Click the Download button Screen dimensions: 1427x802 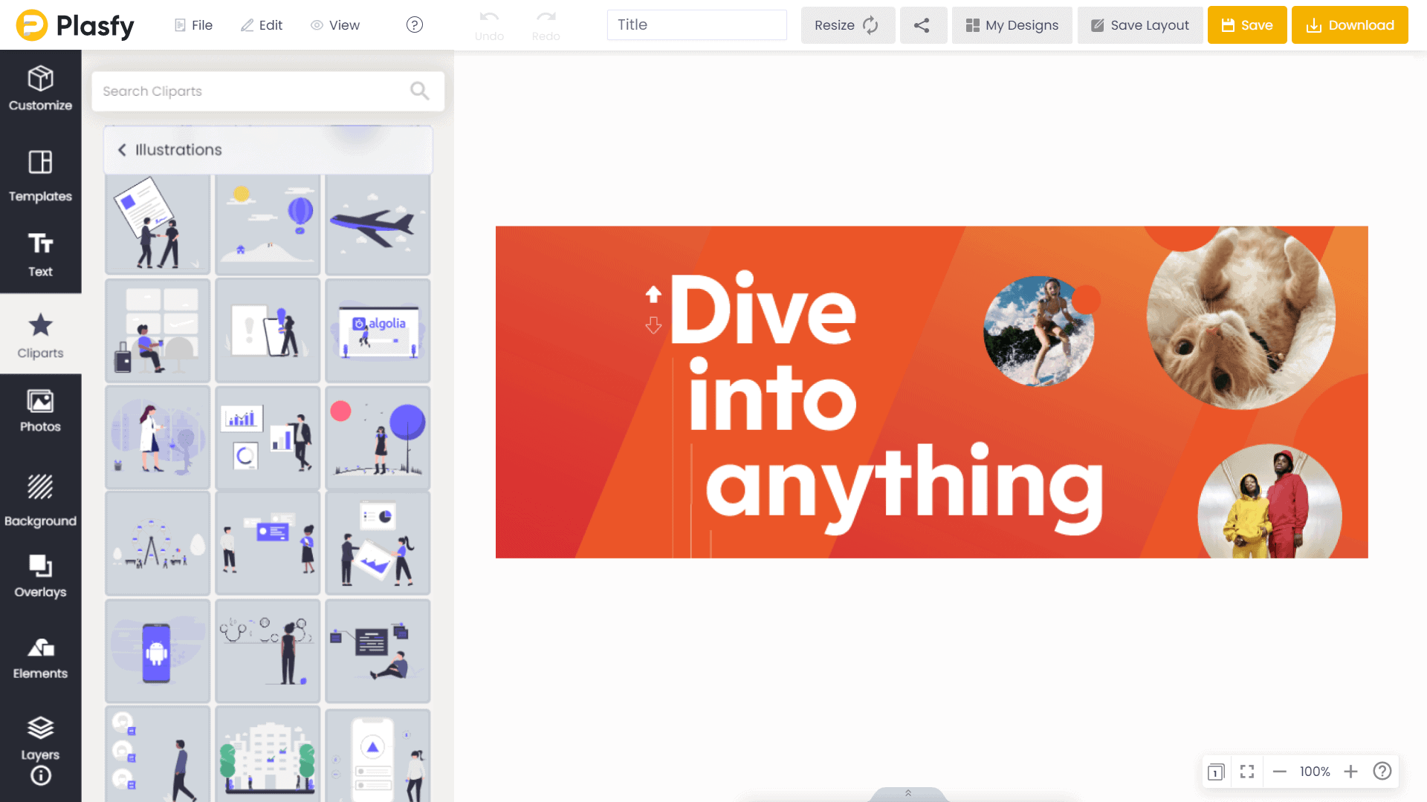click(1349, 25)
